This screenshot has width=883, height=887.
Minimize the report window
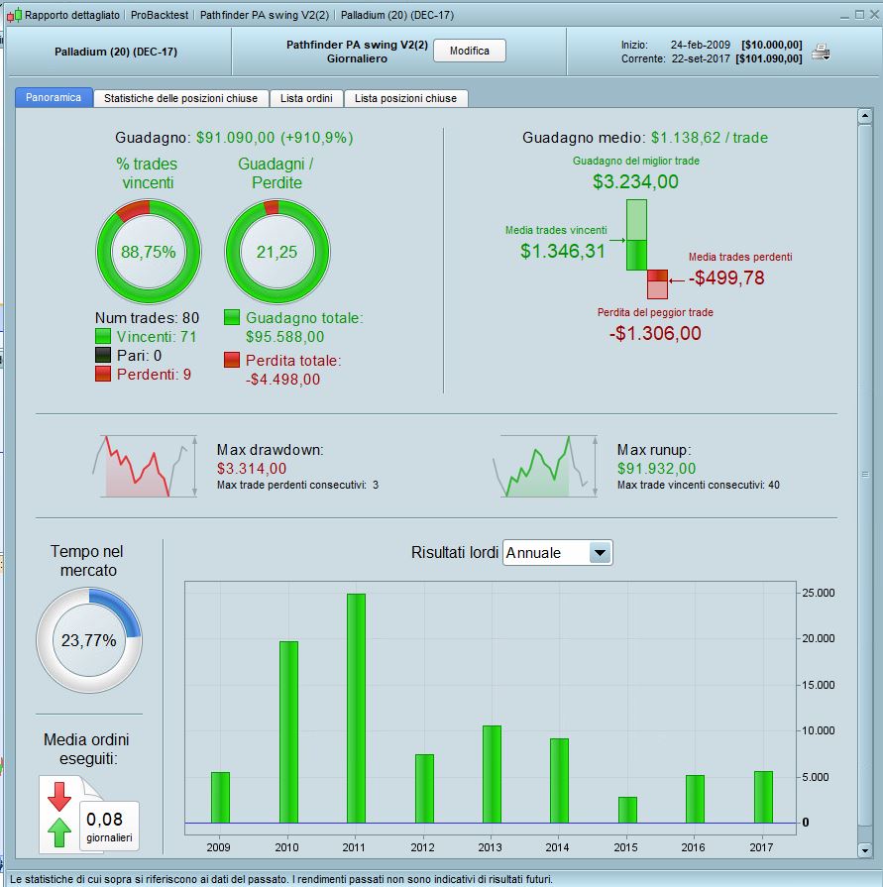(844, 15)
